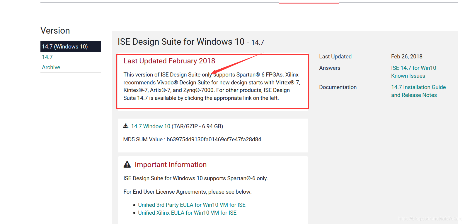This screenshot has width=465, height=224.
Task: Click the download icon beside 14.7 Window 10
Action: coord(126,126)
